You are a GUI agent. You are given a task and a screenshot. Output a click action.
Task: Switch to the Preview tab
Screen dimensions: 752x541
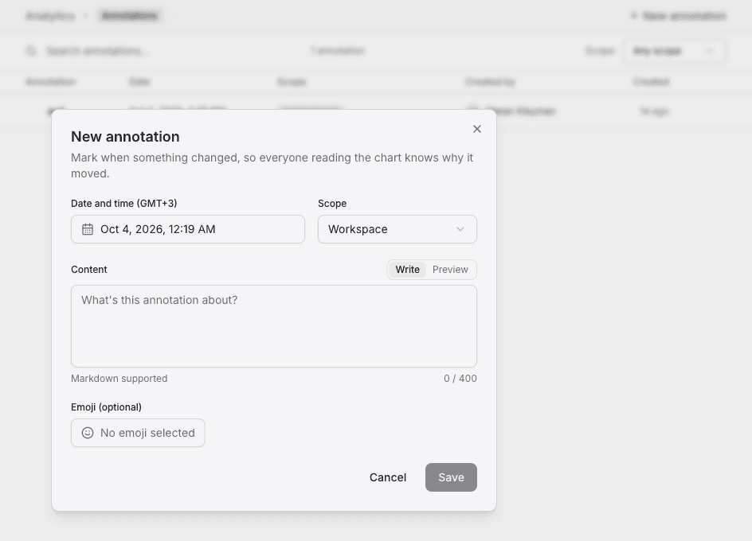pos(450,269)
